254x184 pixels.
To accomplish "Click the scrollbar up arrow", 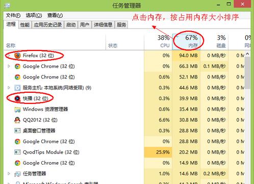I will [247, 54].
